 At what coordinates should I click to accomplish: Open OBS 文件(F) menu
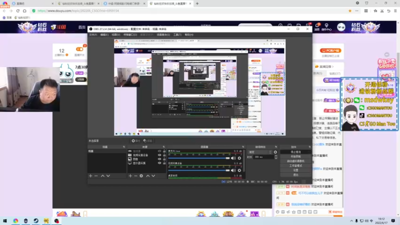point(93,34)
